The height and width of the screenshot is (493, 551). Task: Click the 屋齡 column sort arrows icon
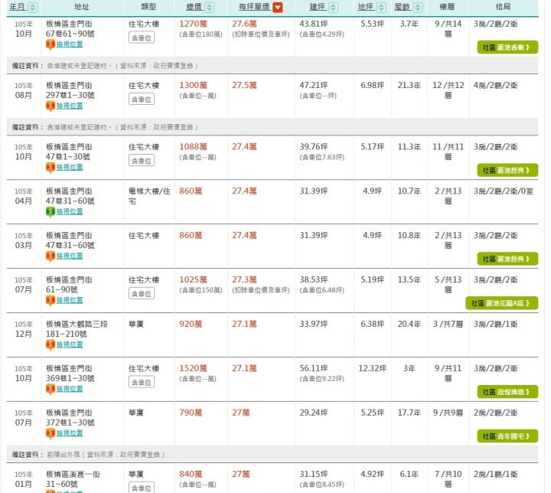click(x=418, y=7)
